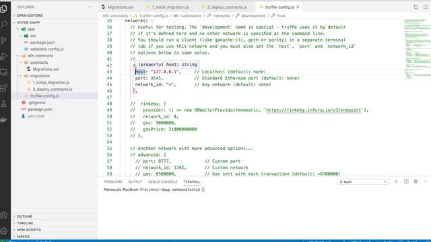The width and height of the screenshot is (431, 242).
Task: Switch to the Migrations.sol tab
Action: coord(118,7)
